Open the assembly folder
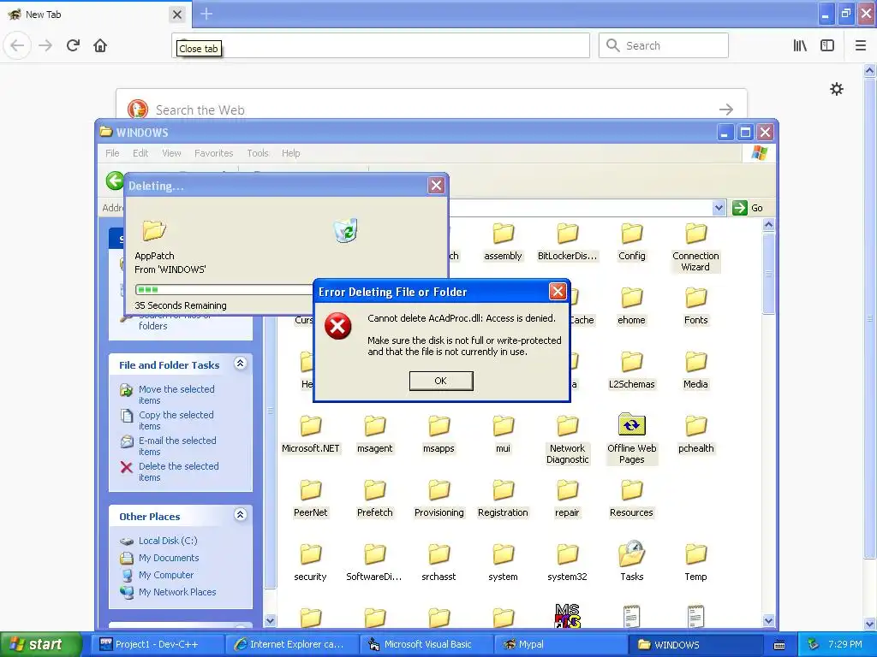Image resolution: width=877 pixels, height=657 pixels. coord(503,242)
